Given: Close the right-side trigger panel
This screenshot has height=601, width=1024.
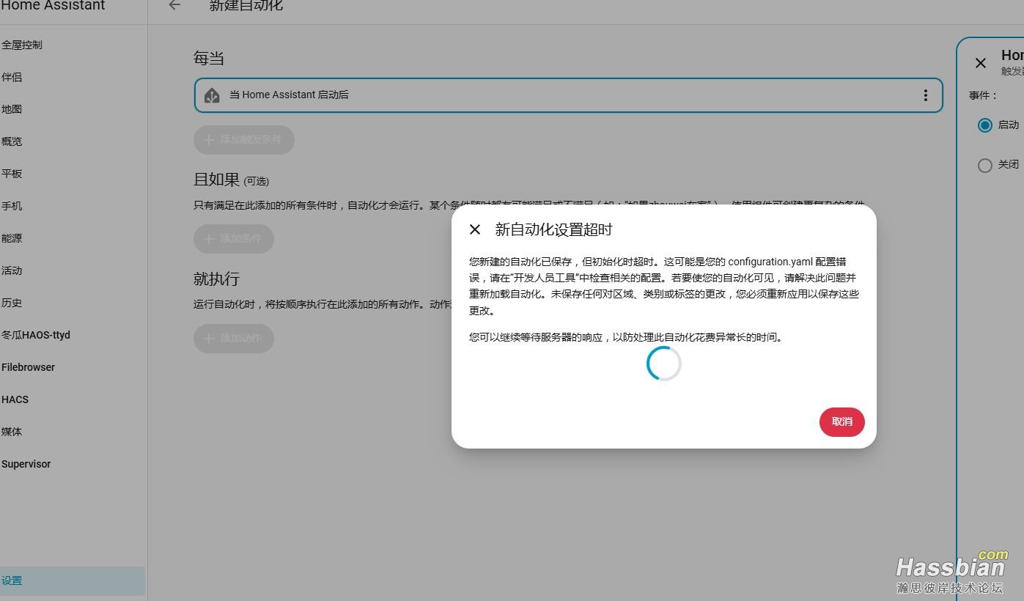Looking at the screenshot, I should (x=981, y=63).
